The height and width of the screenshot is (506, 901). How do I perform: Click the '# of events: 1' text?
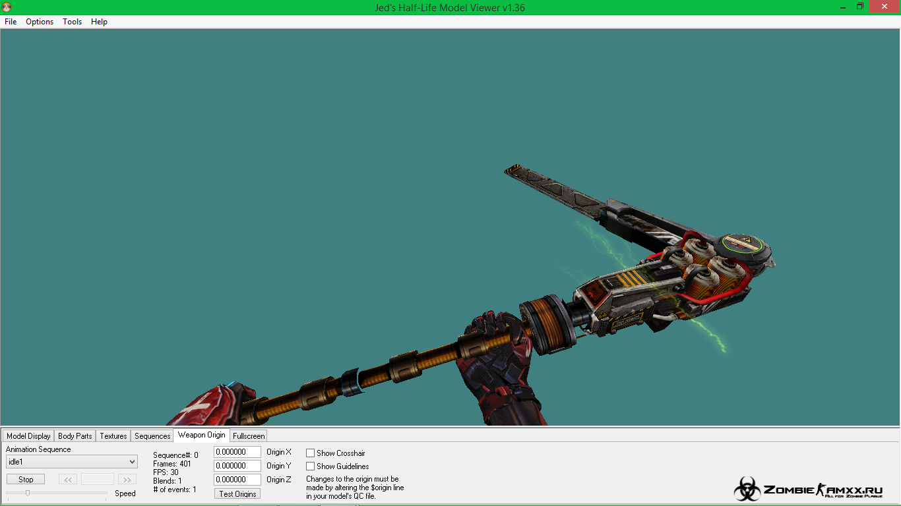point(175,490)
